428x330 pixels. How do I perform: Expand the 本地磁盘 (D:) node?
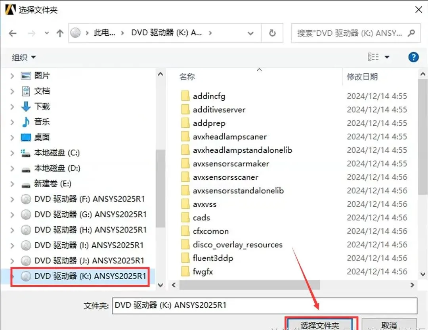coord(12,168)
